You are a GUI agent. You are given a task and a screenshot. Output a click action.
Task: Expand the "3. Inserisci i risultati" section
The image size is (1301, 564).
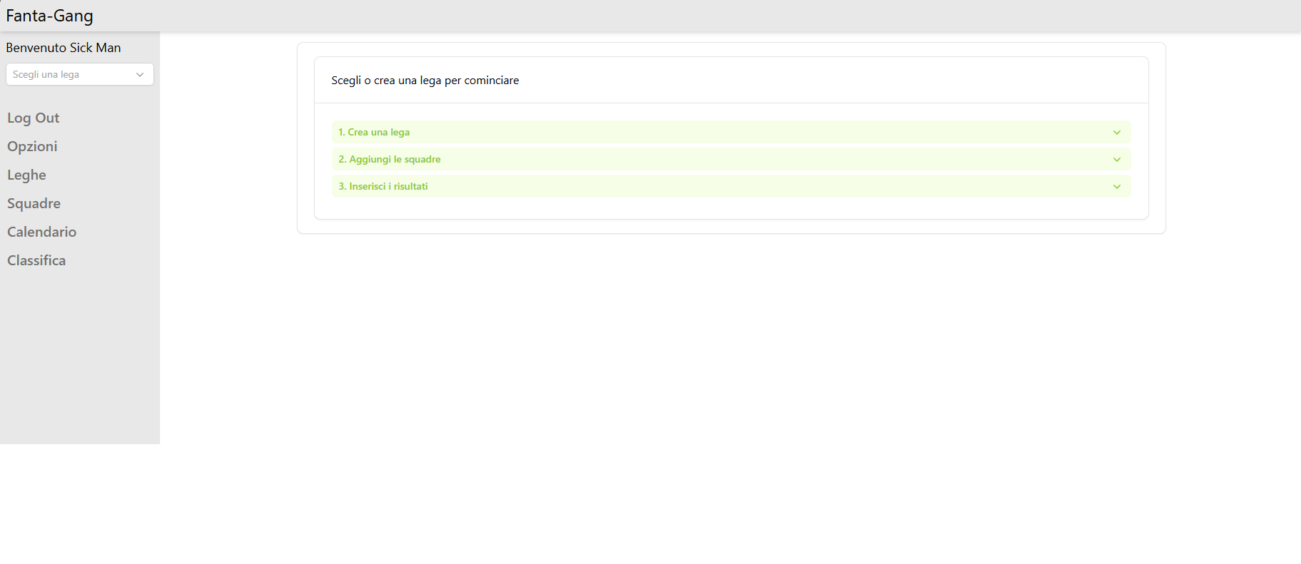click(383, 187)
